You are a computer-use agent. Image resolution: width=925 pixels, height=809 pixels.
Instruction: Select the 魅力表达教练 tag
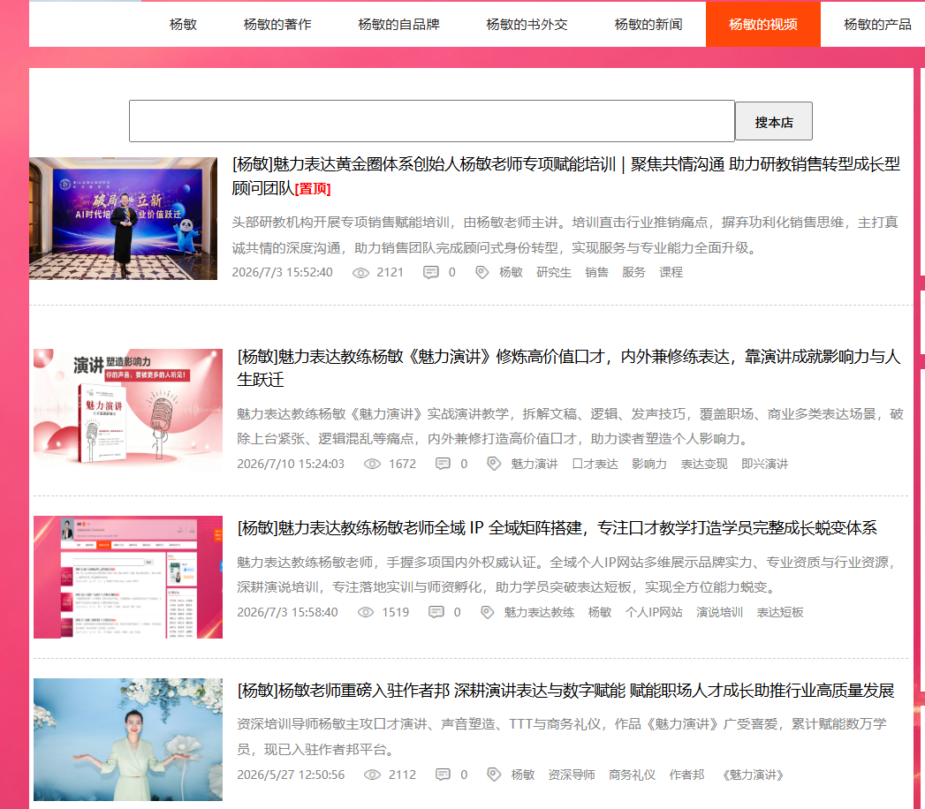tap(539, 613)
